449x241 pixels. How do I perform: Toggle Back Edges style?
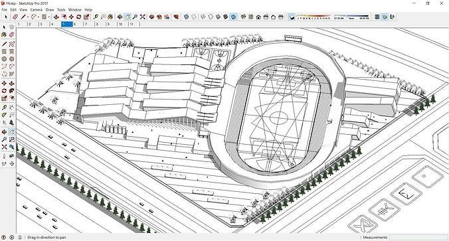[194, 17]
